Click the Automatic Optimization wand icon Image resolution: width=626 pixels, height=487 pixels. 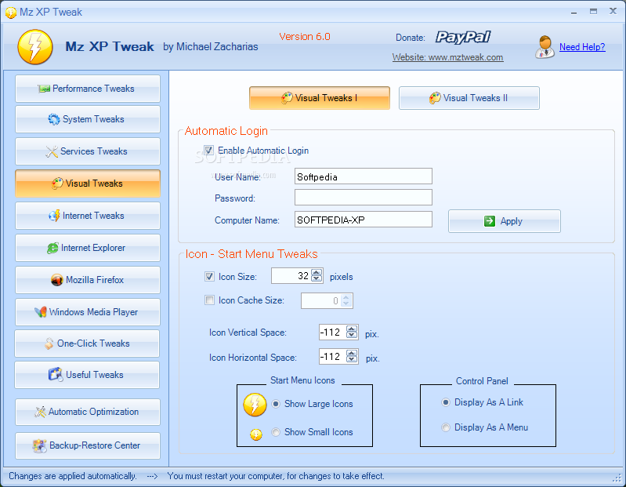coord(40,412)
